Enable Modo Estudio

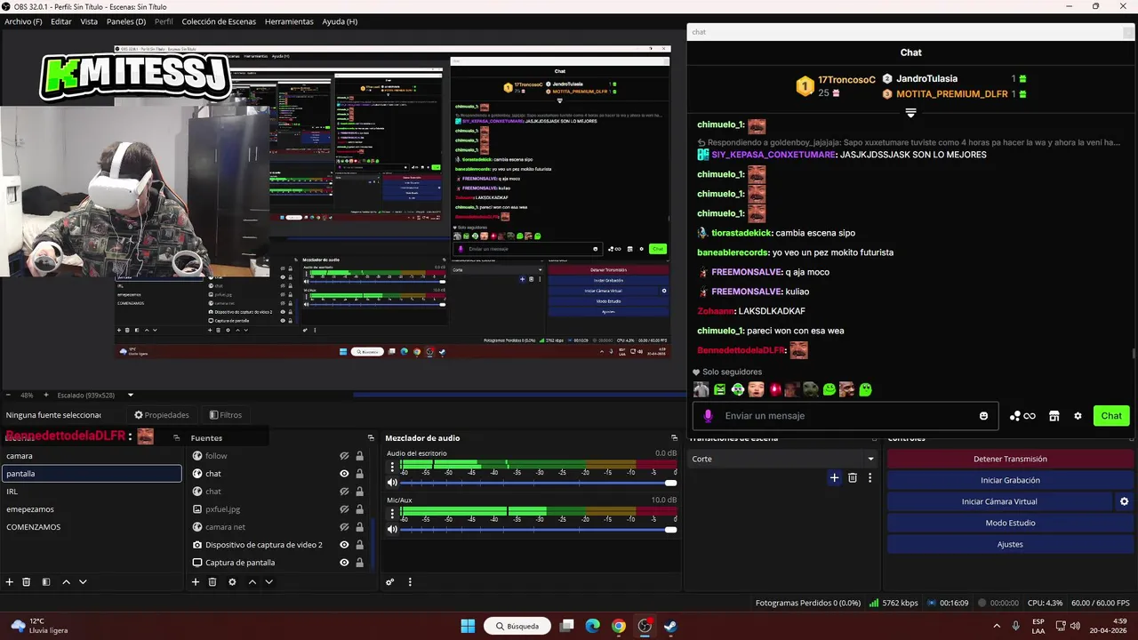(x=1010, y=523)
